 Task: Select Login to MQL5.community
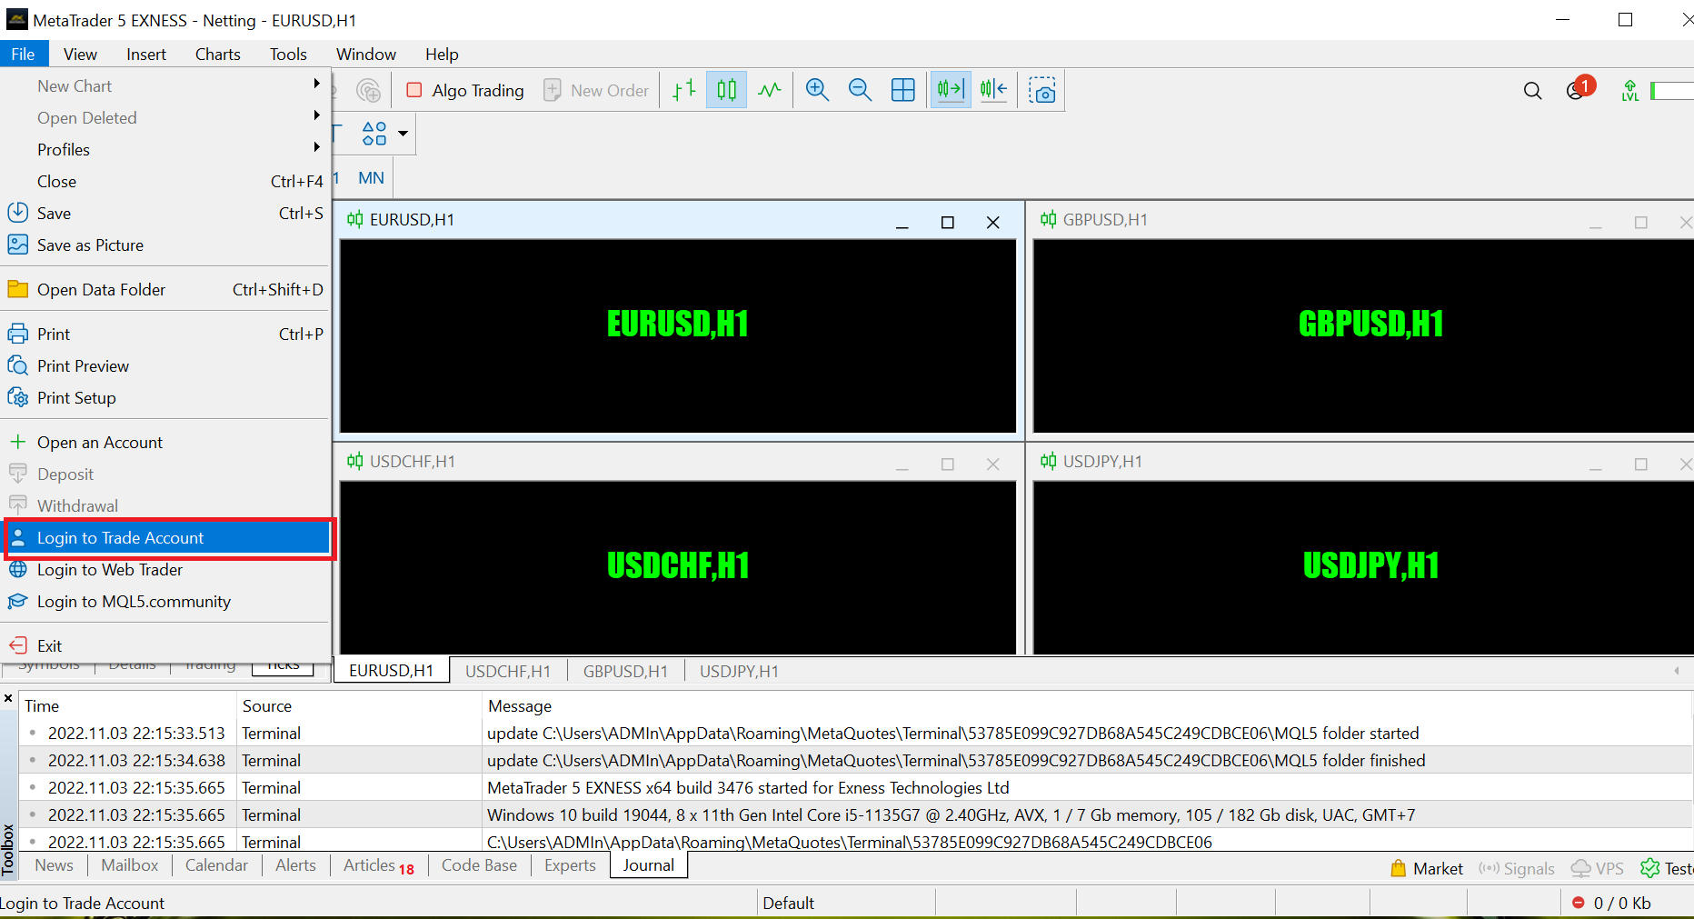pyautogui.click(x=165, y=601)
